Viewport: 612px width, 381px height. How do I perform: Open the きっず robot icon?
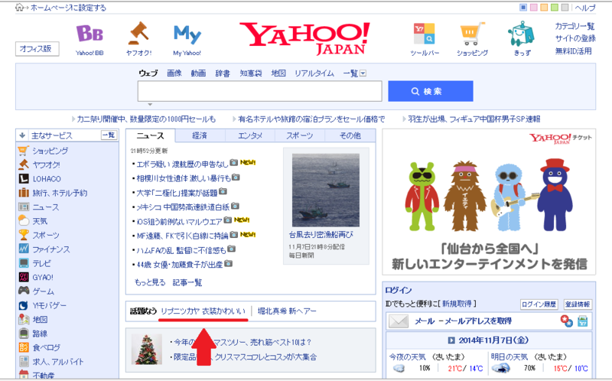coord(522,34)
